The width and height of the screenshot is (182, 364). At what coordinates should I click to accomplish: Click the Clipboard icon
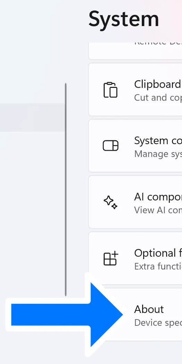[x=110, y=90]
